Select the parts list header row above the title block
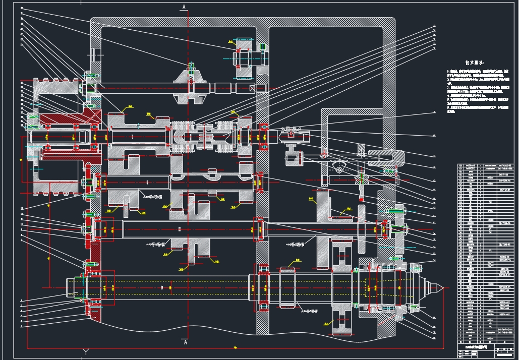Image resolution: width=519 pixels, height=360 pixels. (x=485, y=341)
